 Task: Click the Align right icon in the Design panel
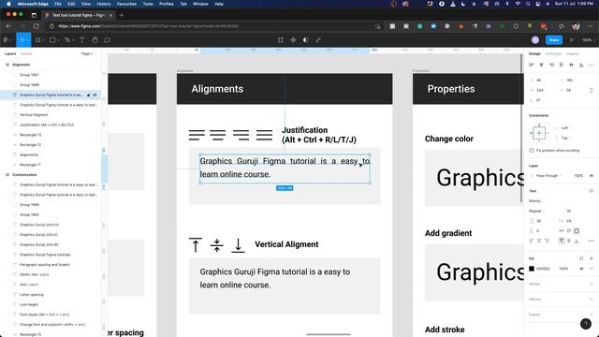[x=551, y=65]
